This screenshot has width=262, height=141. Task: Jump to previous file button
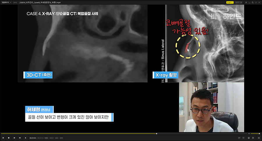tap(14, 138)
